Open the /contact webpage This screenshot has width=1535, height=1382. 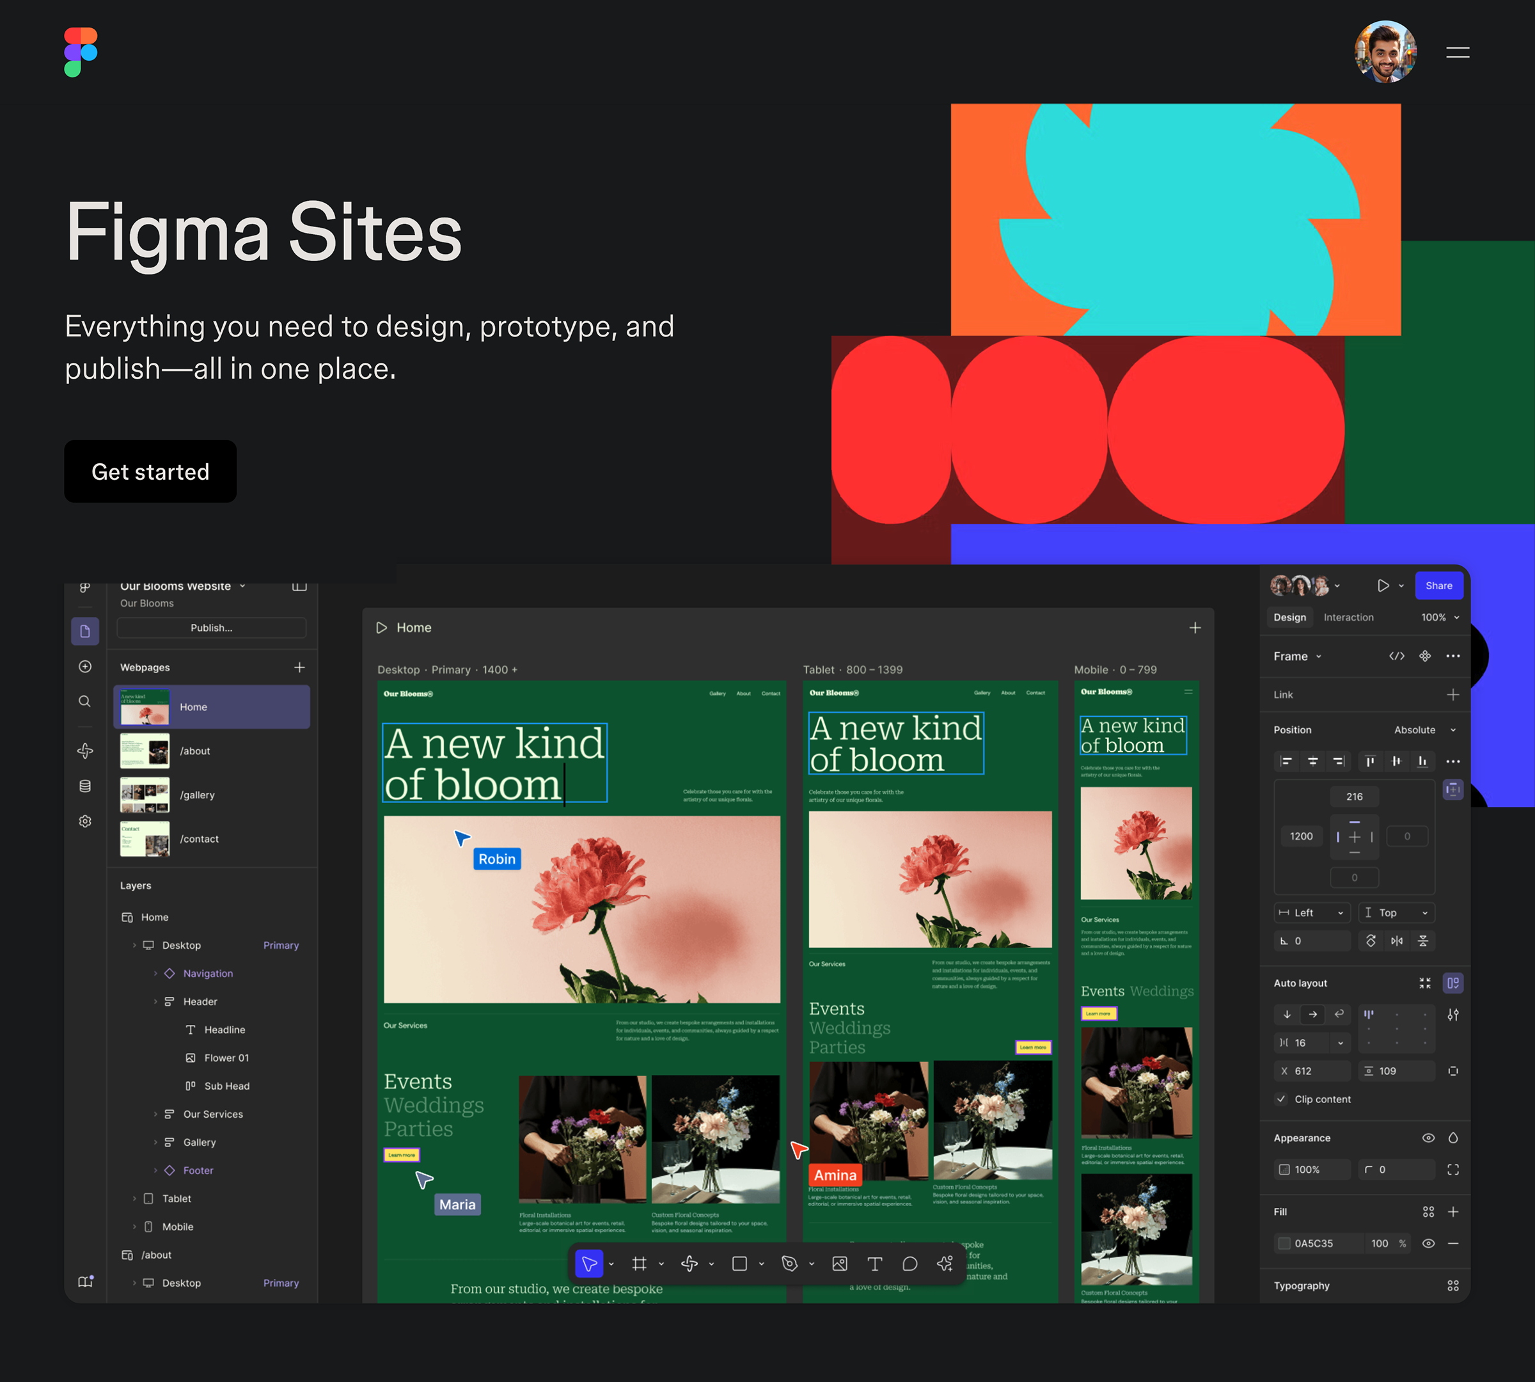(212, 839)
